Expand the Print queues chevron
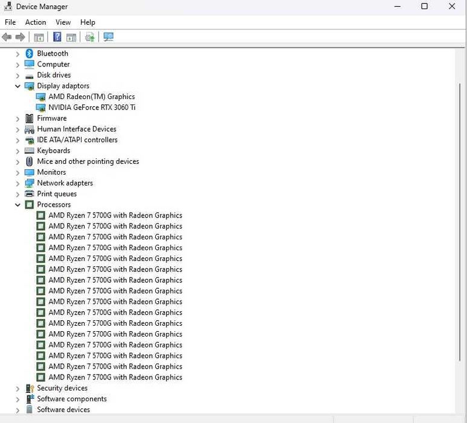This screenshot has height=423, width=467. click(x=18, y=194)
